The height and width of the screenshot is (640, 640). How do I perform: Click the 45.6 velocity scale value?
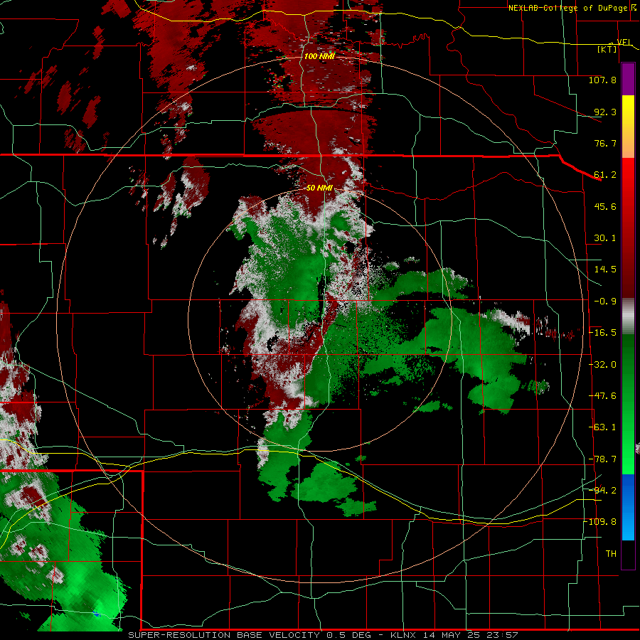click(x=605, y=206)
